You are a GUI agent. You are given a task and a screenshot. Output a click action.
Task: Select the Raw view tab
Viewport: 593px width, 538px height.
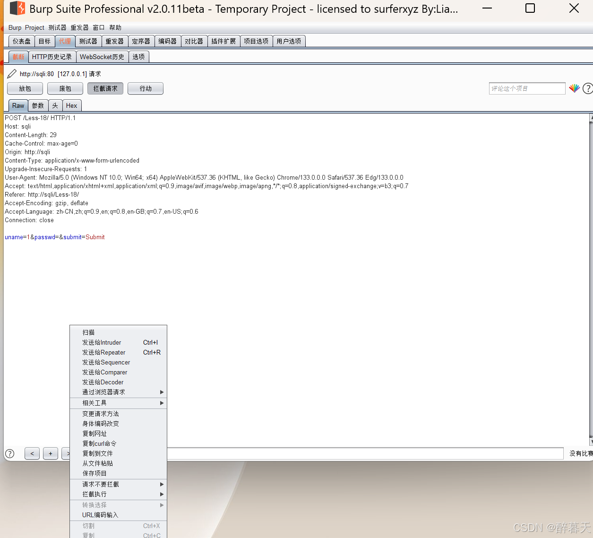tap(18, 105)
